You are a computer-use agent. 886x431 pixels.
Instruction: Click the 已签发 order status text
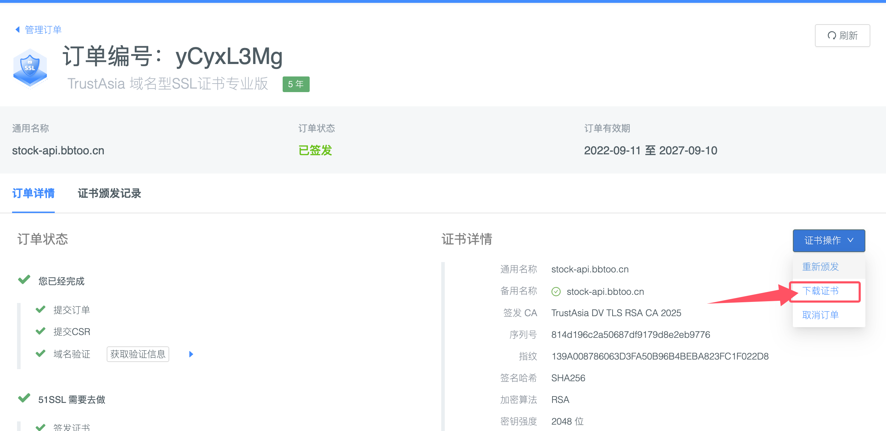pos(315,150)
